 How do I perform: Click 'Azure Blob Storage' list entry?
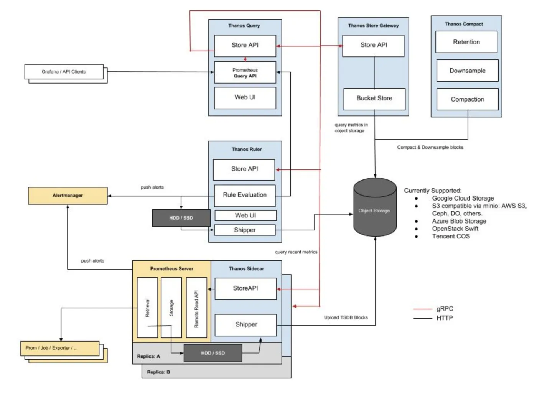tap(459, 222)
